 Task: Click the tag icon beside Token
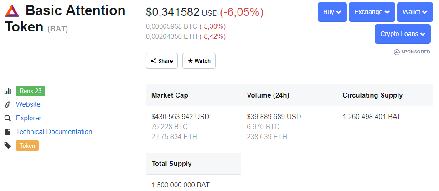(8, 145)
